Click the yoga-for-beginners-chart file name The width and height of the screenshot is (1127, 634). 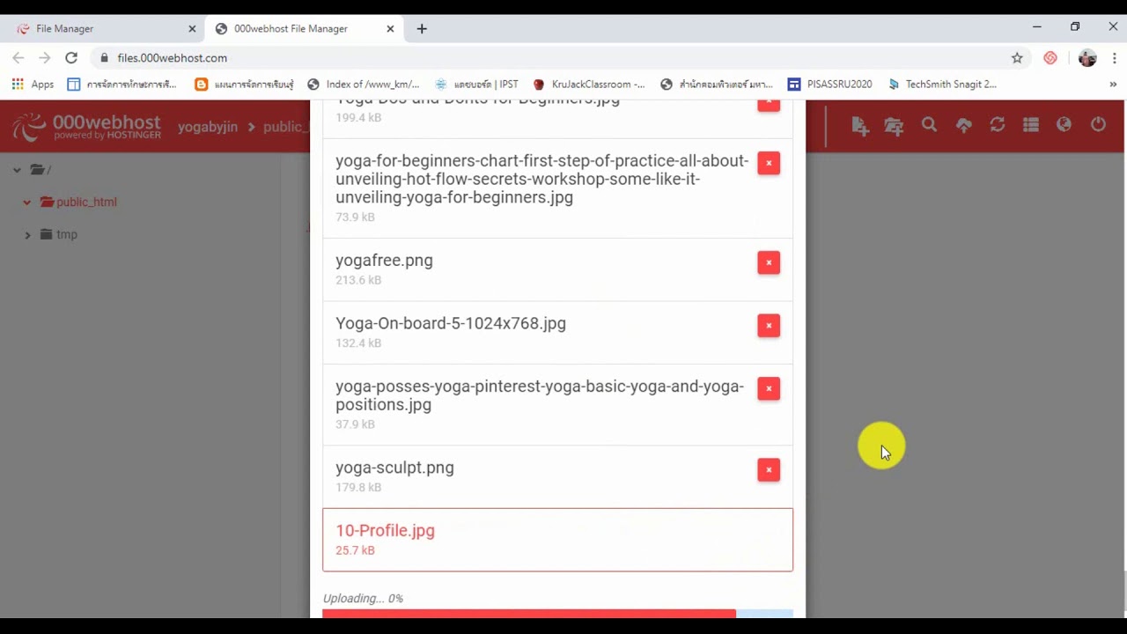pos(542,179)
